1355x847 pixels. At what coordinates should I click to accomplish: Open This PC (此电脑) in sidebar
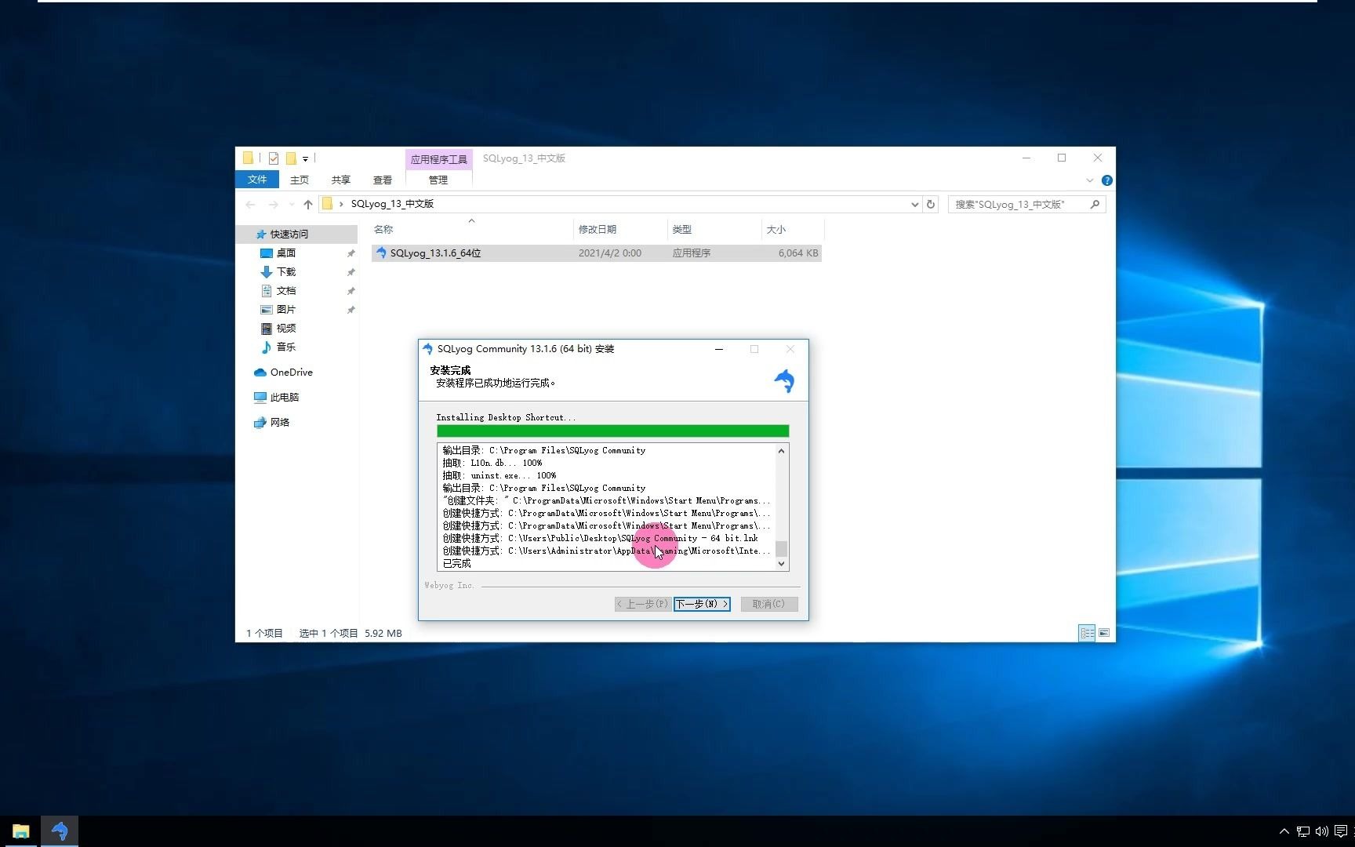pyautogui.click(x=284, y=397)
